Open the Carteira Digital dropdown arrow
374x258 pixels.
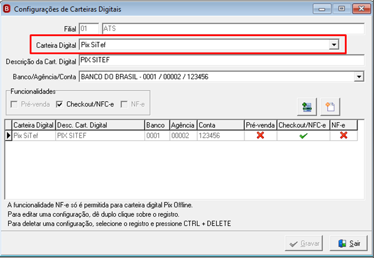pos(334,44)
